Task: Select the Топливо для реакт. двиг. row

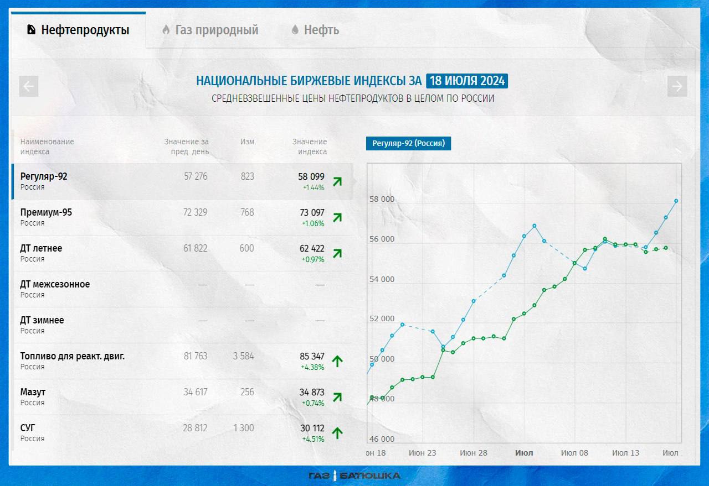Action: pos(182,361)
